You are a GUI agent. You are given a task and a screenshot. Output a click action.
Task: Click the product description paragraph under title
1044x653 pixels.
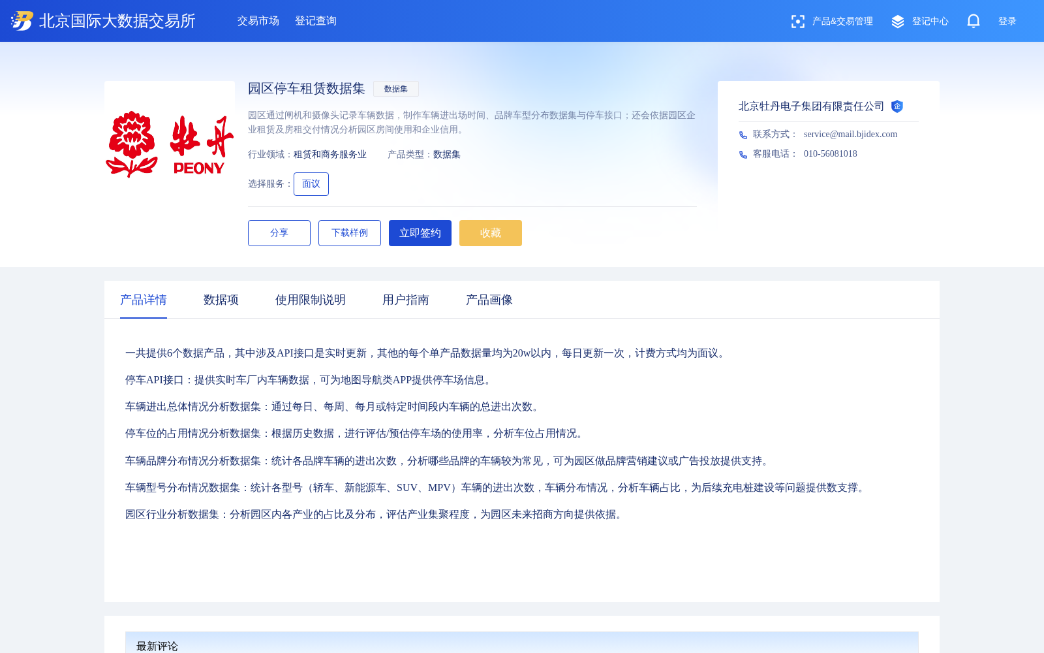[x=472, y=122]
